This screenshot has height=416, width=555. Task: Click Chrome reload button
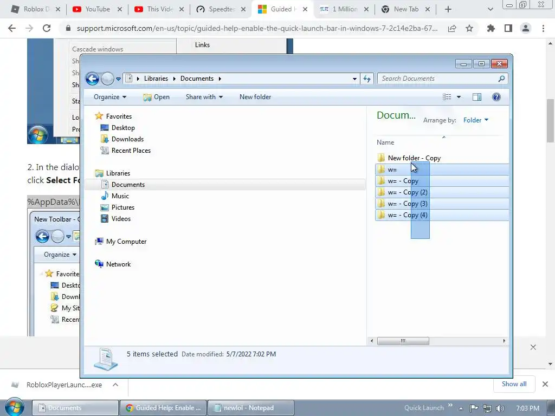pos(47,28)
